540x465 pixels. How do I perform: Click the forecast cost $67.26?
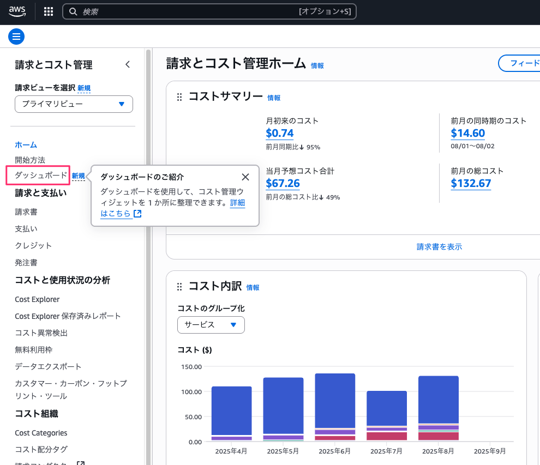point(283,184)
